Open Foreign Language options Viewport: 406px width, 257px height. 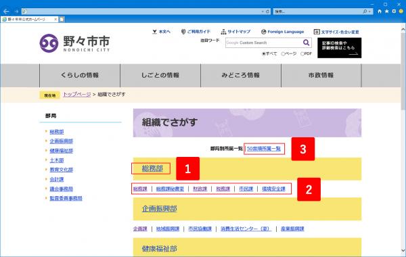tap(282, 32)
